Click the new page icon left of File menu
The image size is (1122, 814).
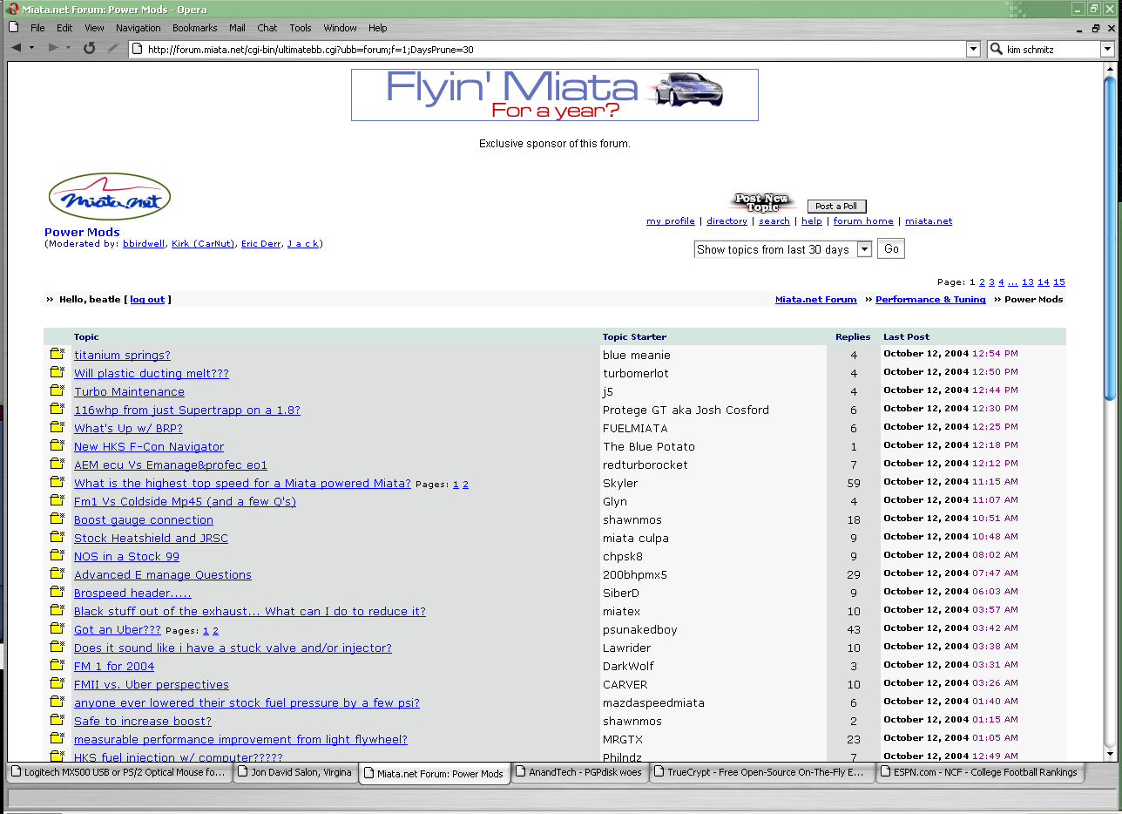tap(14, 28)
